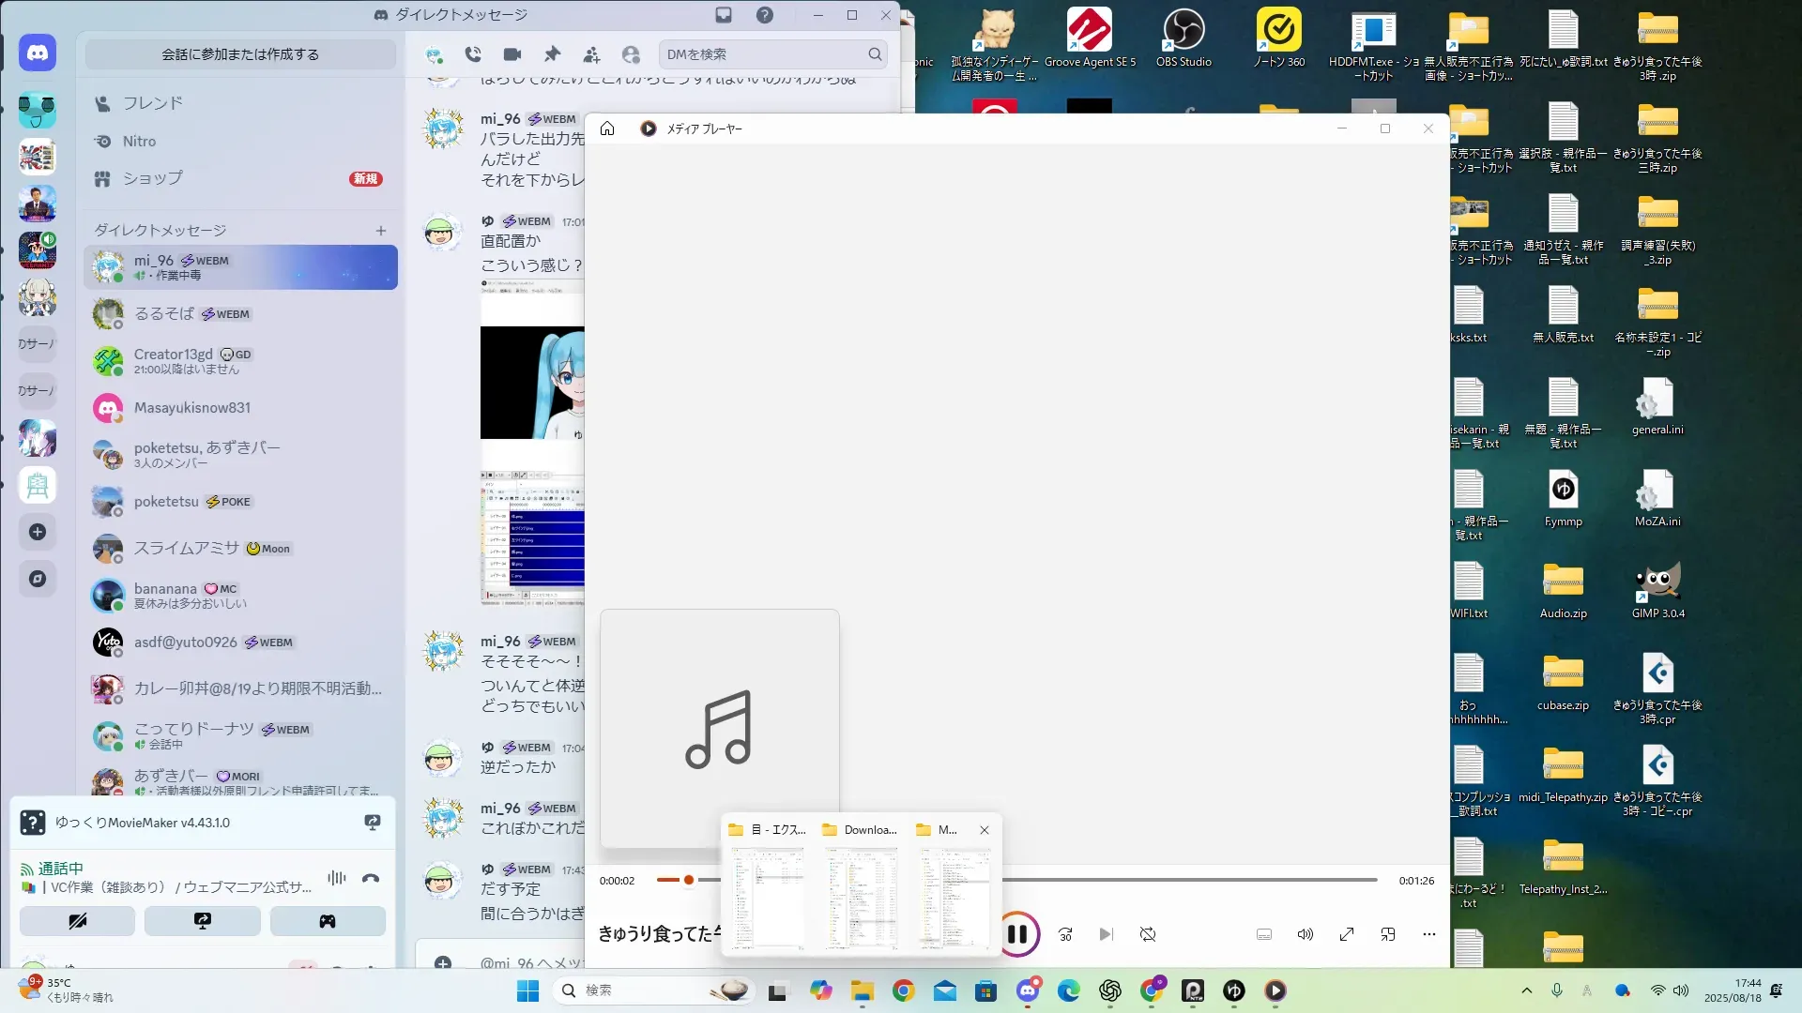1802x1013 pixels.
Task: Show pinned messages in Discord DM
Action: [552, 54]
